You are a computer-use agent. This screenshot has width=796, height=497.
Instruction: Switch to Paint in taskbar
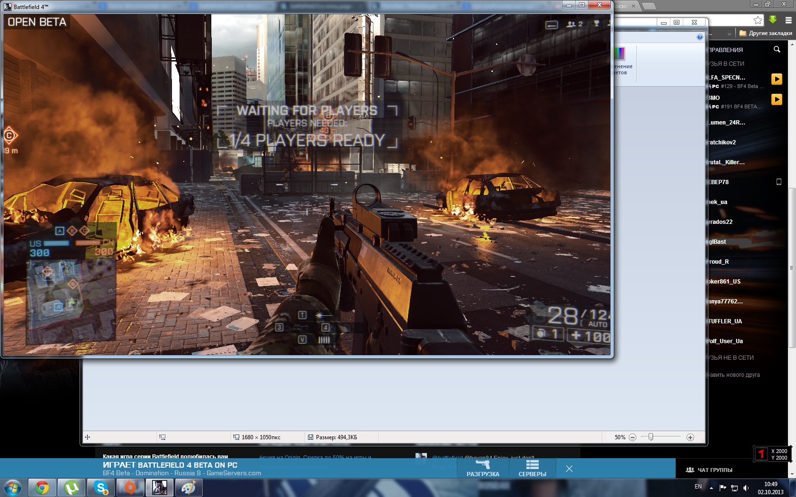click(x=189, y=488)
